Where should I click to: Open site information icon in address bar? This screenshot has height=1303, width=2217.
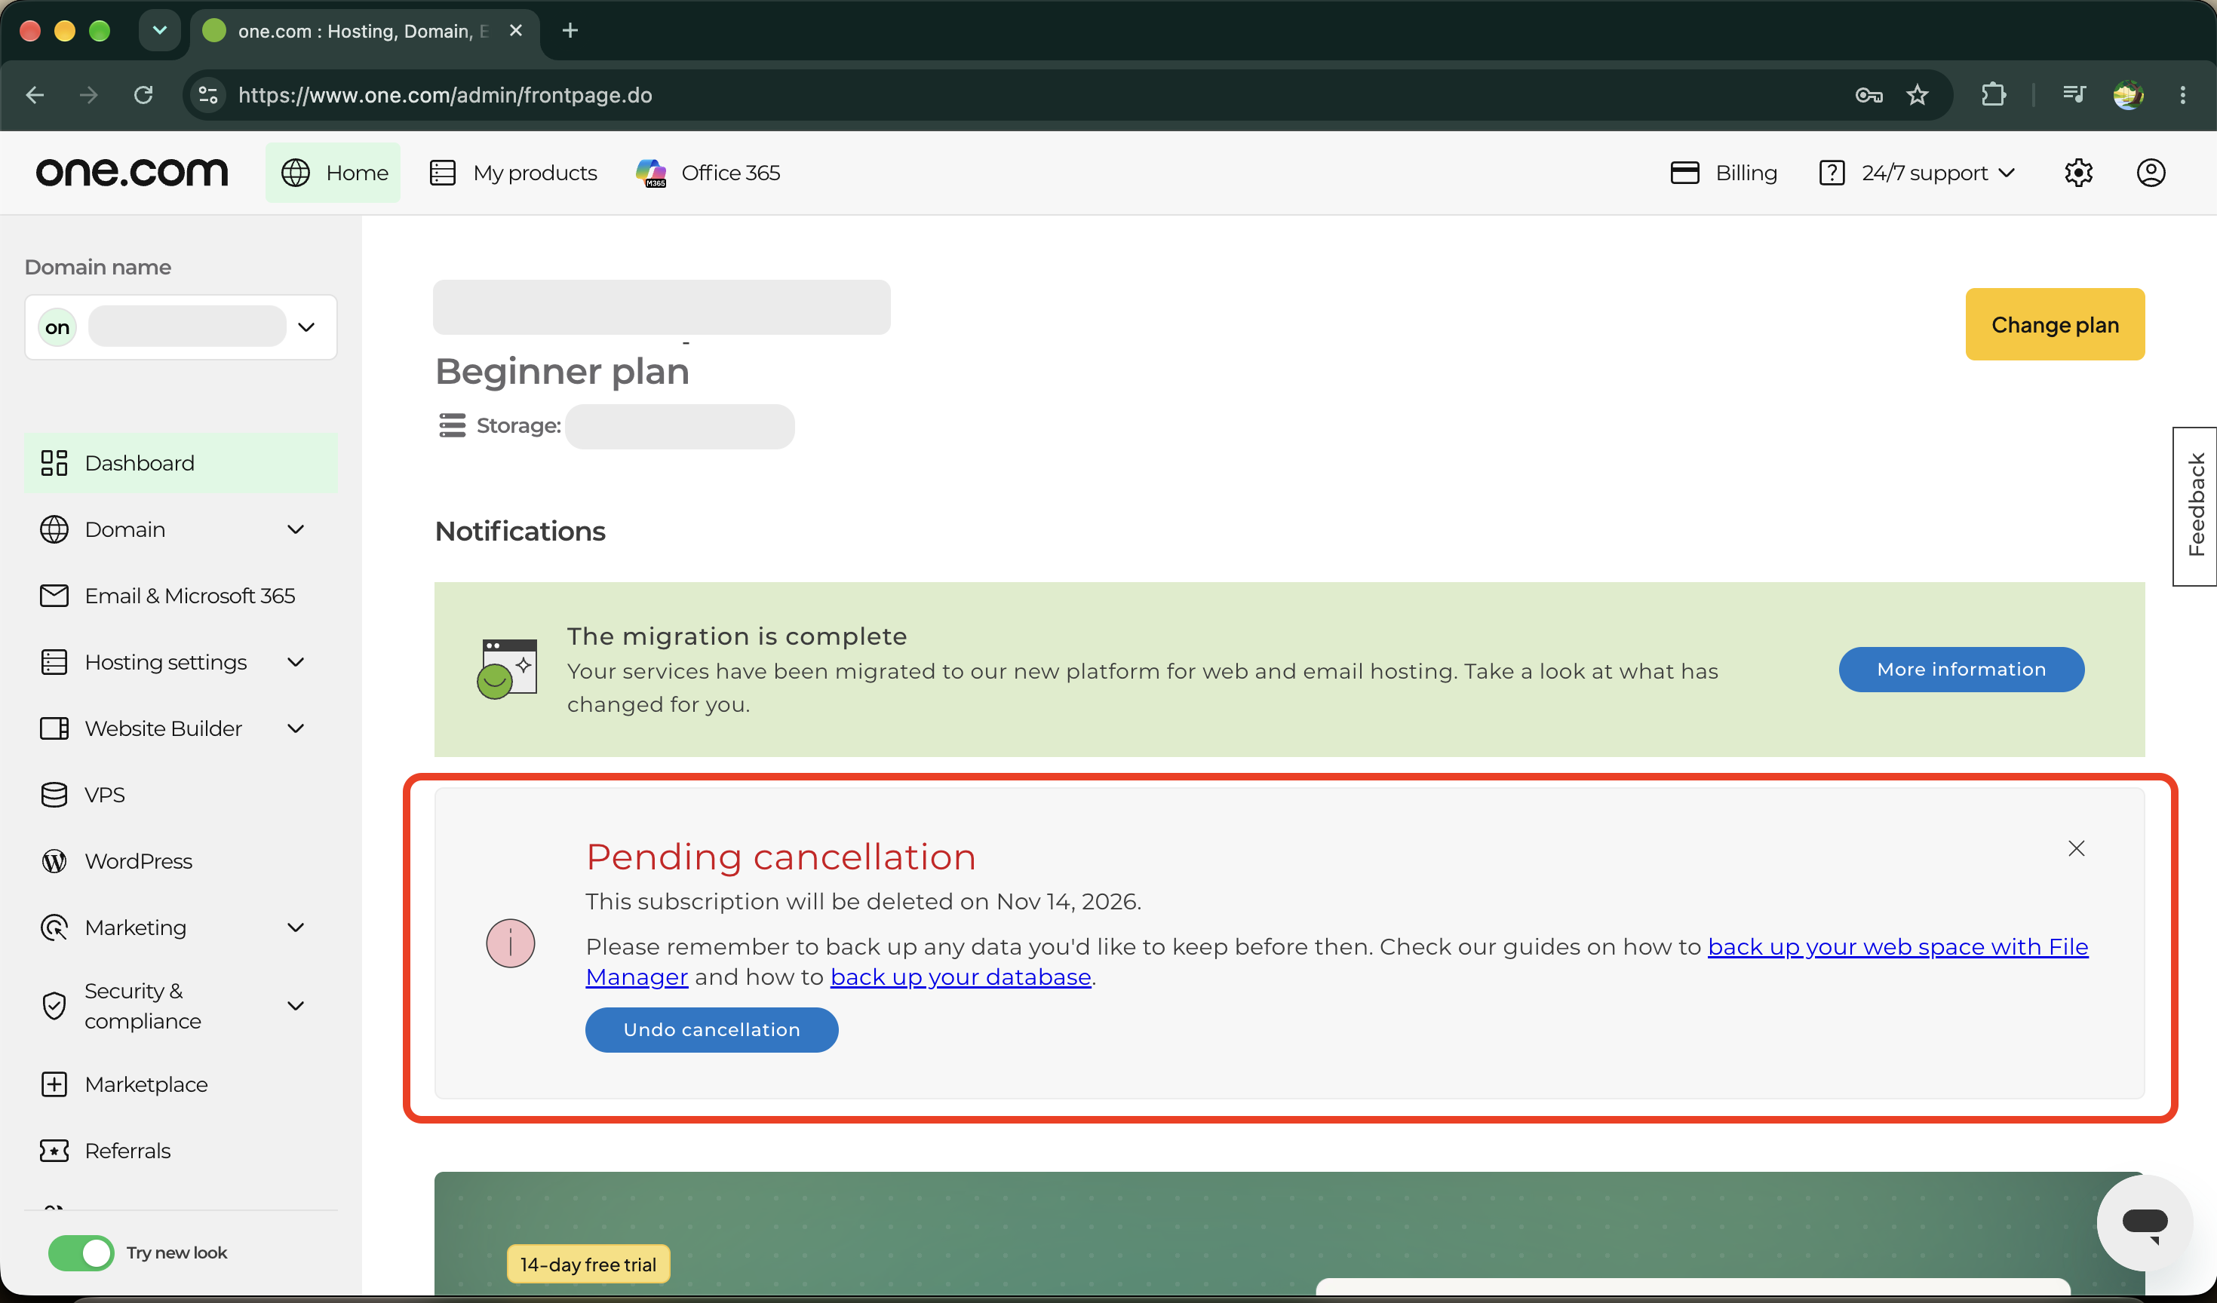(208, 95)
